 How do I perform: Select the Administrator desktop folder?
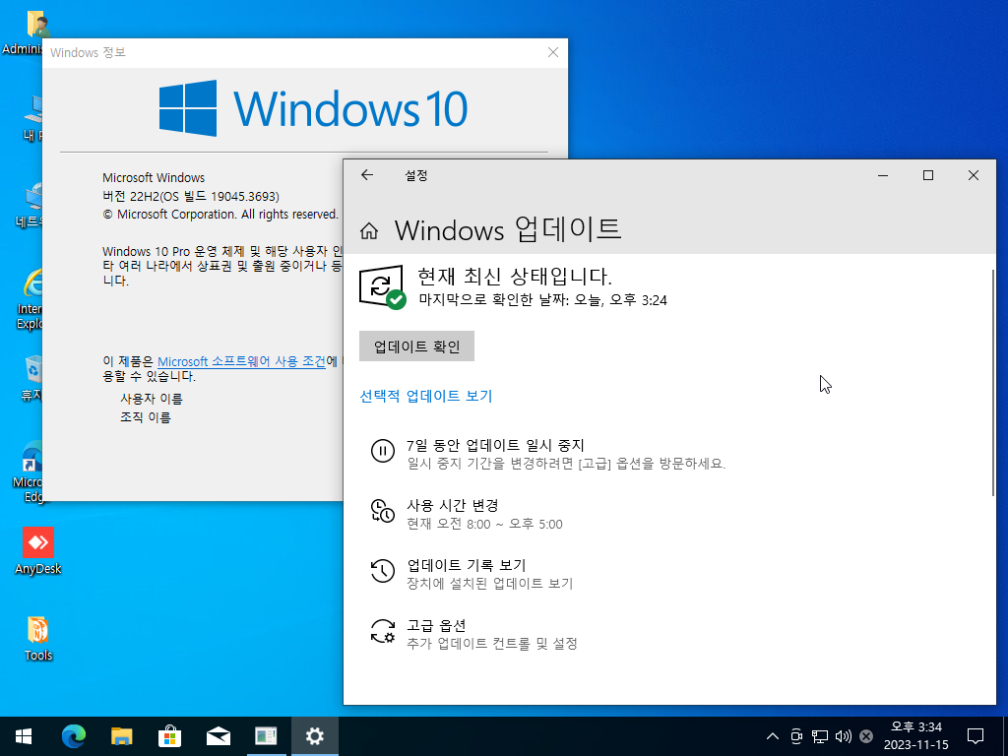(x=26, y=32)
